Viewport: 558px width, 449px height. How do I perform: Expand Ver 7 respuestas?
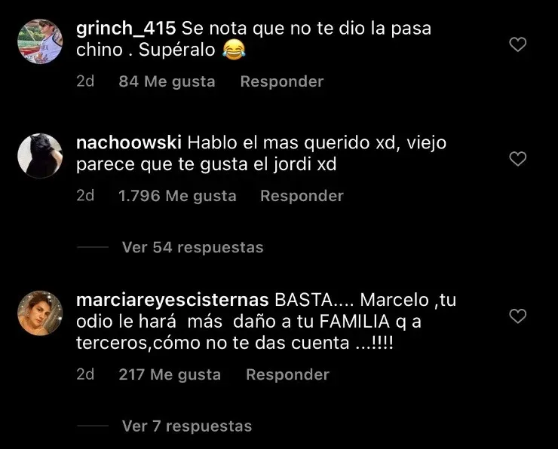tap(187, 426)
